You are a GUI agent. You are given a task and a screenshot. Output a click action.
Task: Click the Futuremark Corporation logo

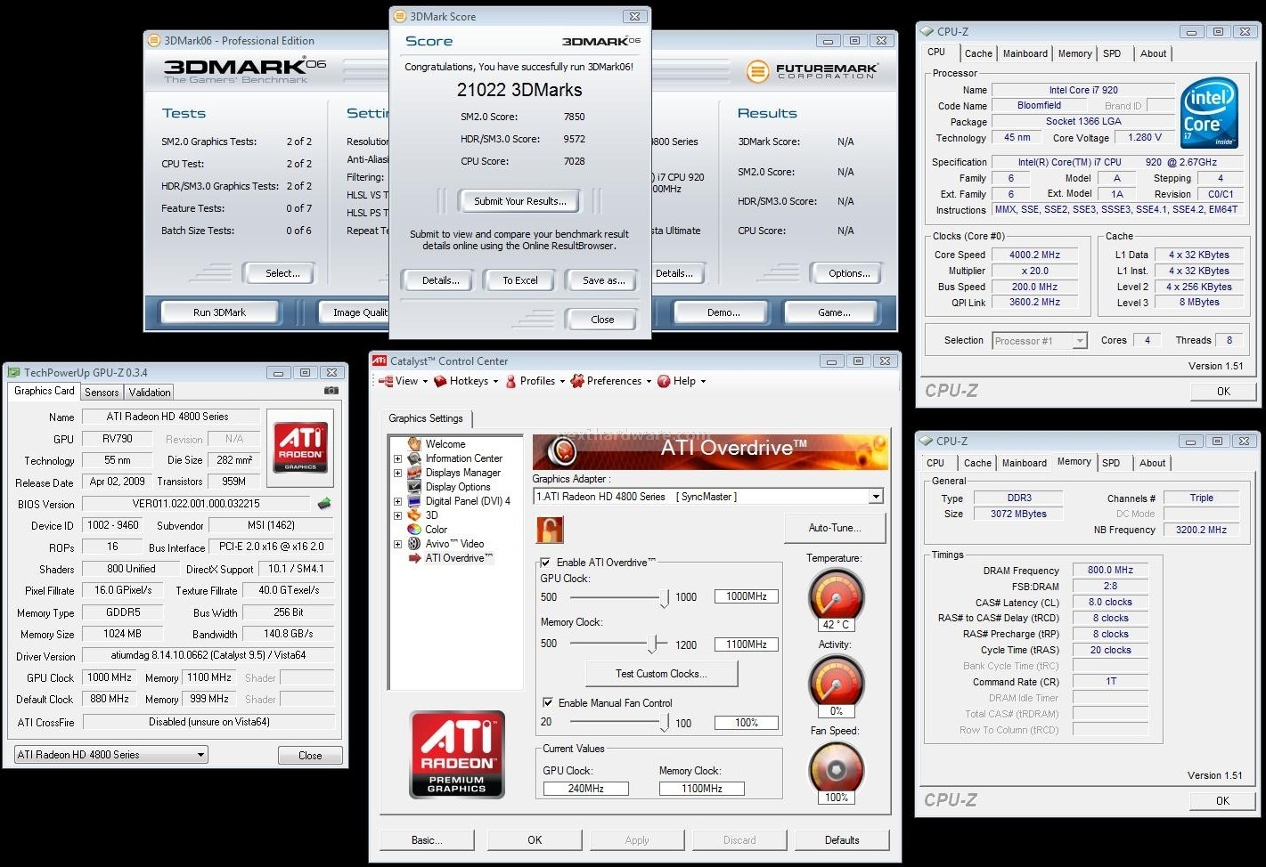pyautogui.click(x=812, y=71)
